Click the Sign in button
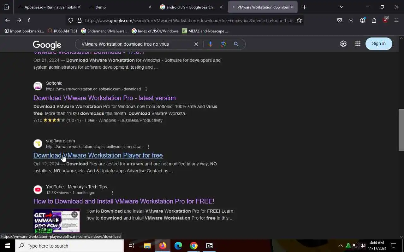Screen dimensions: 404x252 379,43
